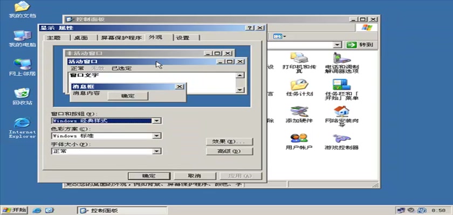Switch to the Screen Saver (屏幕保护程序) tab
This screenshot has width=453, height=215.
[x=121, y=38]
